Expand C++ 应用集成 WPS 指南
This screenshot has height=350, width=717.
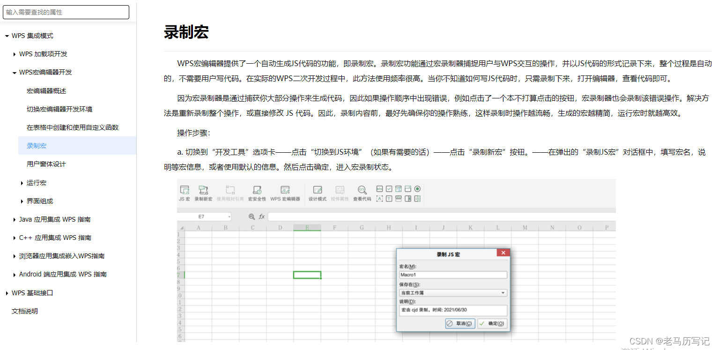click(15, 238)
